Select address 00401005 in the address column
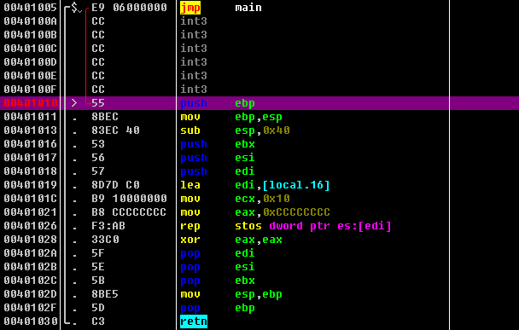The image size is (519, 330). click(x=31, y=8)
